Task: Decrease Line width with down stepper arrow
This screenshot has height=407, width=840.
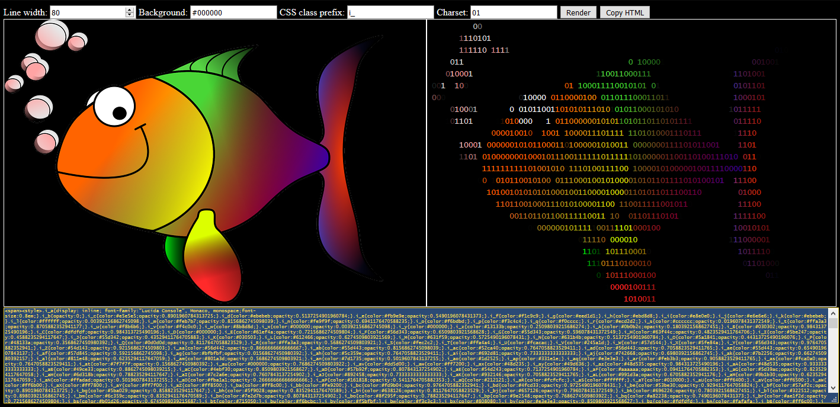Action: [129, 14]
